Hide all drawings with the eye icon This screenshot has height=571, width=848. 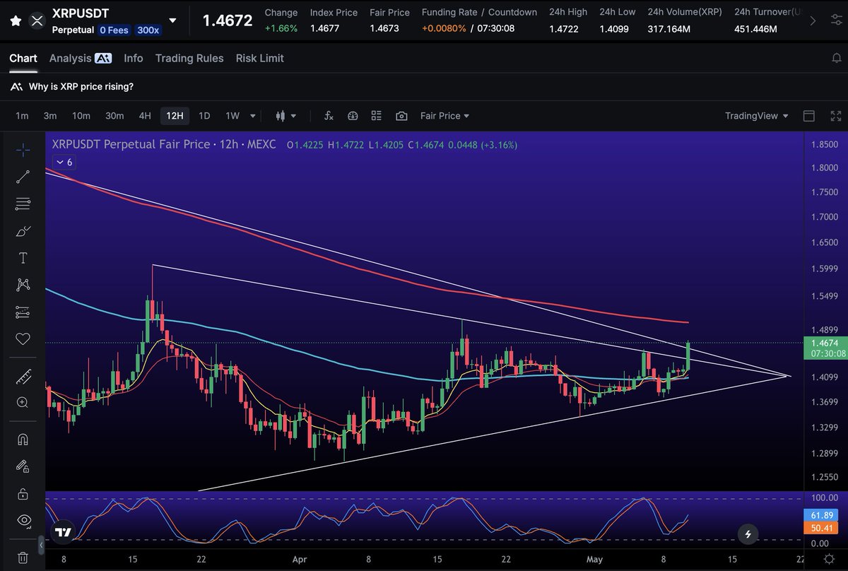point(23,521)
